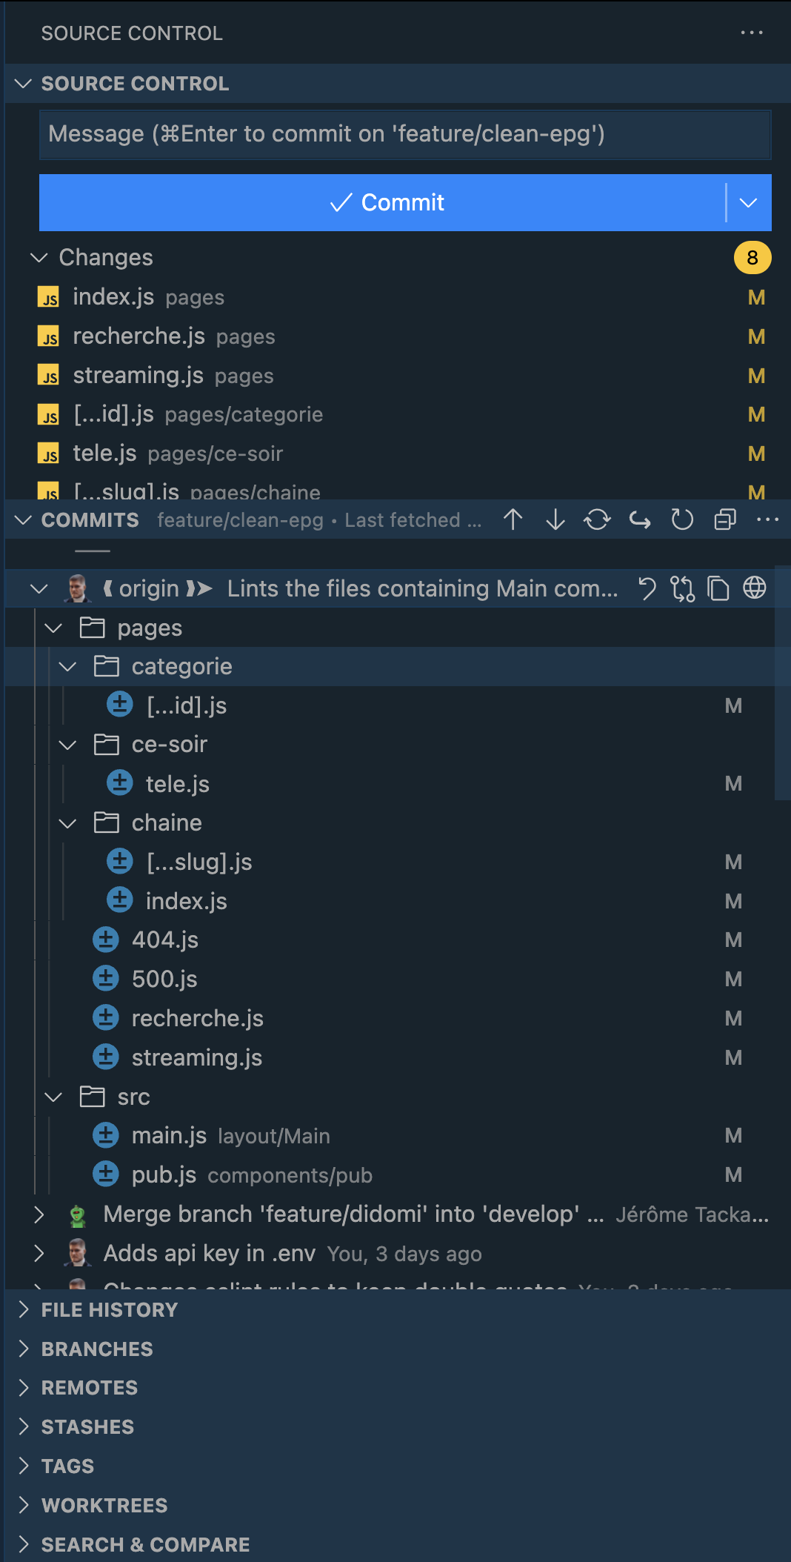This screenshot has height=1562, width=791.
Task: Open more actions menu in Commits header
Action: (x=767, y=519)
